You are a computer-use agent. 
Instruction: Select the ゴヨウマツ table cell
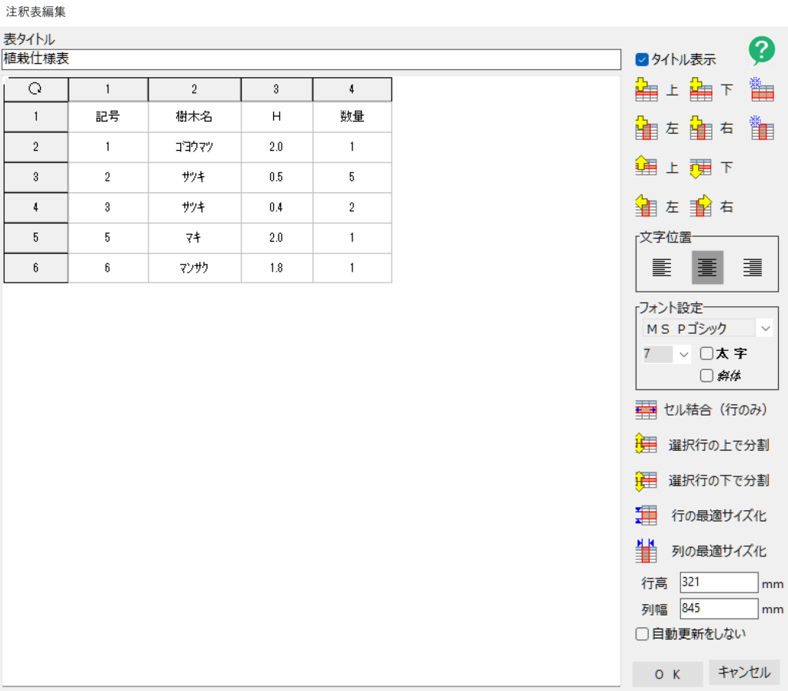[194, 147]
